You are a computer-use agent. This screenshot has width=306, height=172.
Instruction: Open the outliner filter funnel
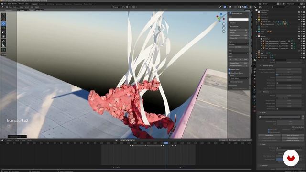(300, 7)
